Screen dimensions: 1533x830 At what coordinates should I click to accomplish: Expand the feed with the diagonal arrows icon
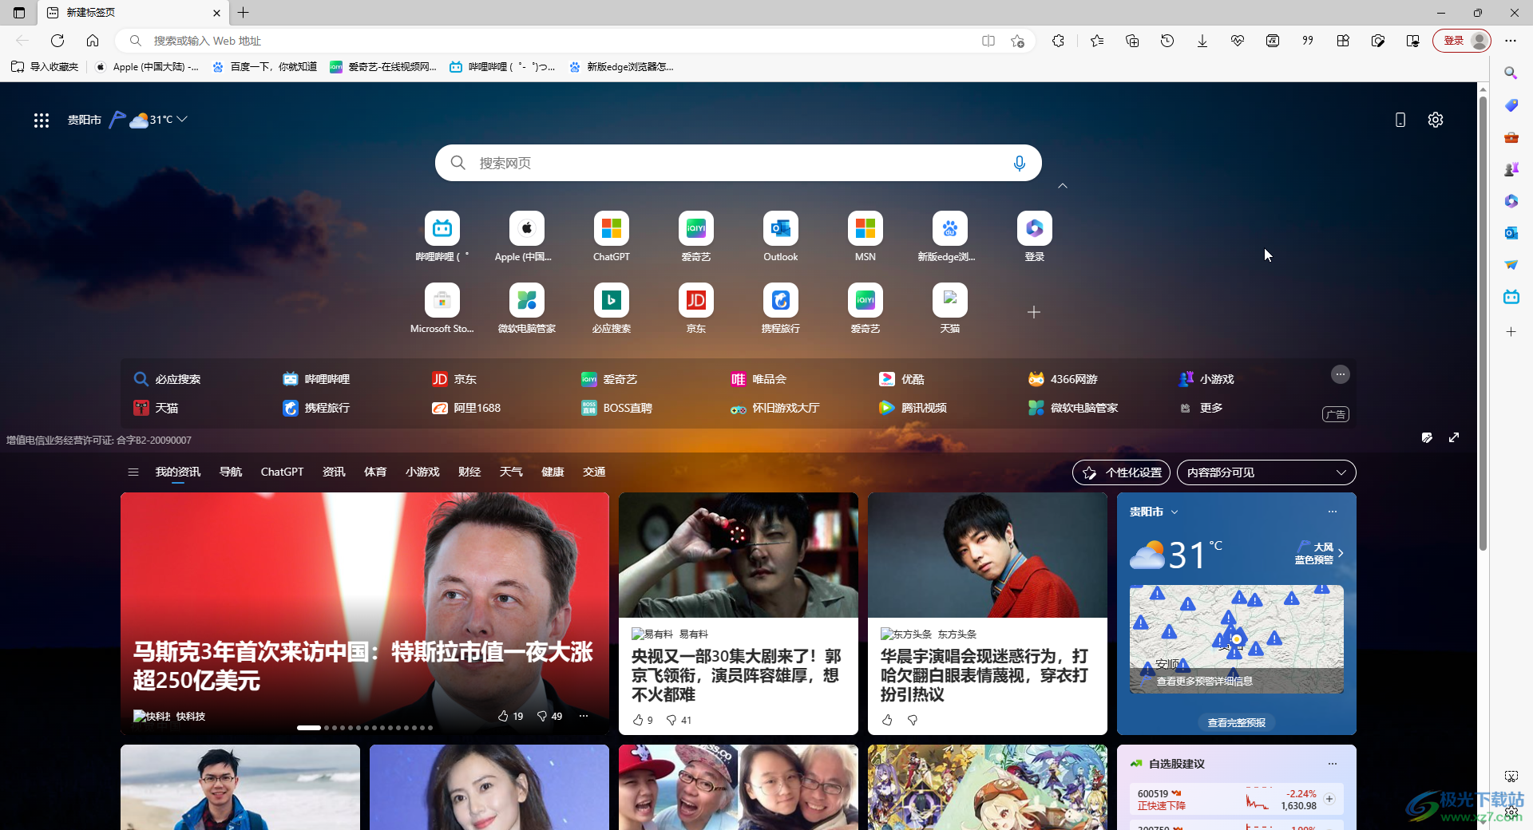pos(1454,437)
